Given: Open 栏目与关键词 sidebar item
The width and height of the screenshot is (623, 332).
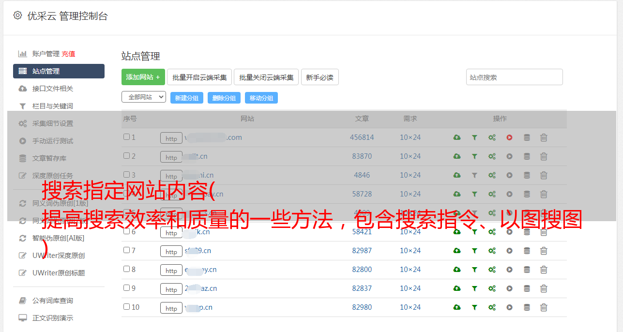Looking at the screenshot, I should pyautogui.click(x=53, y=106).
